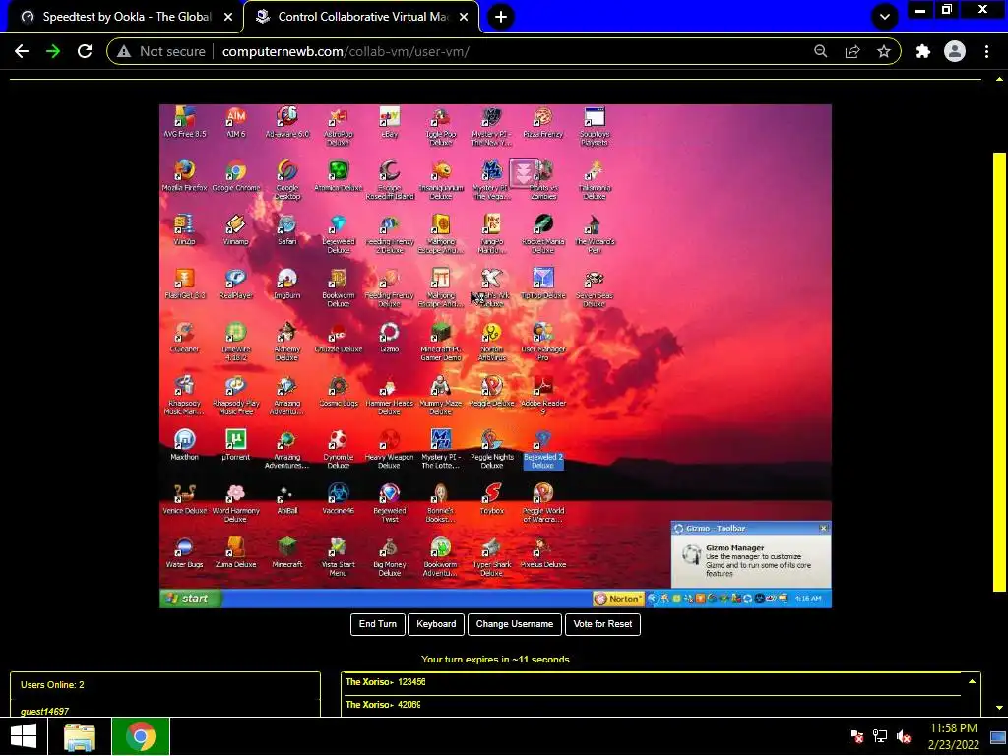Share this page icon

point(852,51)
